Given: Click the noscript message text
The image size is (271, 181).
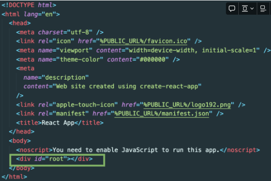Looking at the screenshot, I should pyautogui.click(x=136, y=150).
